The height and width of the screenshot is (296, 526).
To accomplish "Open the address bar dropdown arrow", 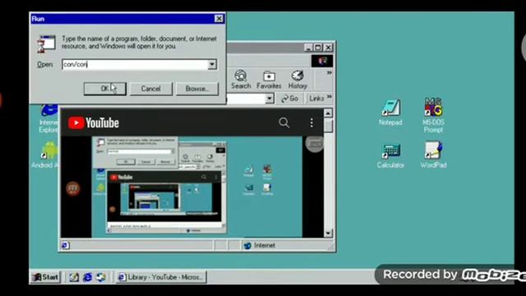I will (270, 99).
